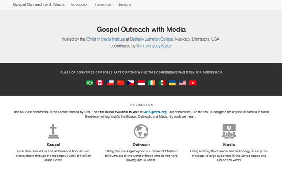282x178 pixels.
Task: Select the Ukraine flag icon
Action: point(172,82)
